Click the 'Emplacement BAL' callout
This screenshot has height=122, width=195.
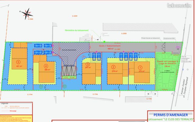(169, 38)
